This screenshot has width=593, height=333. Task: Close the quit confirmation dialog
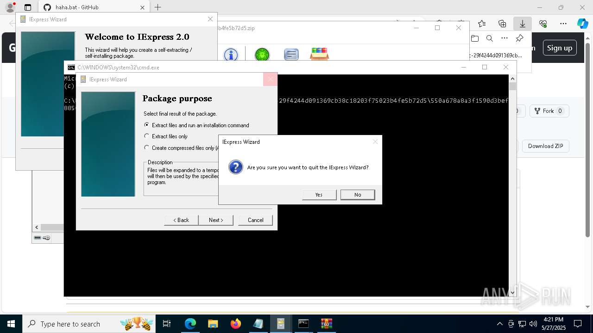[x=375, y=142]
